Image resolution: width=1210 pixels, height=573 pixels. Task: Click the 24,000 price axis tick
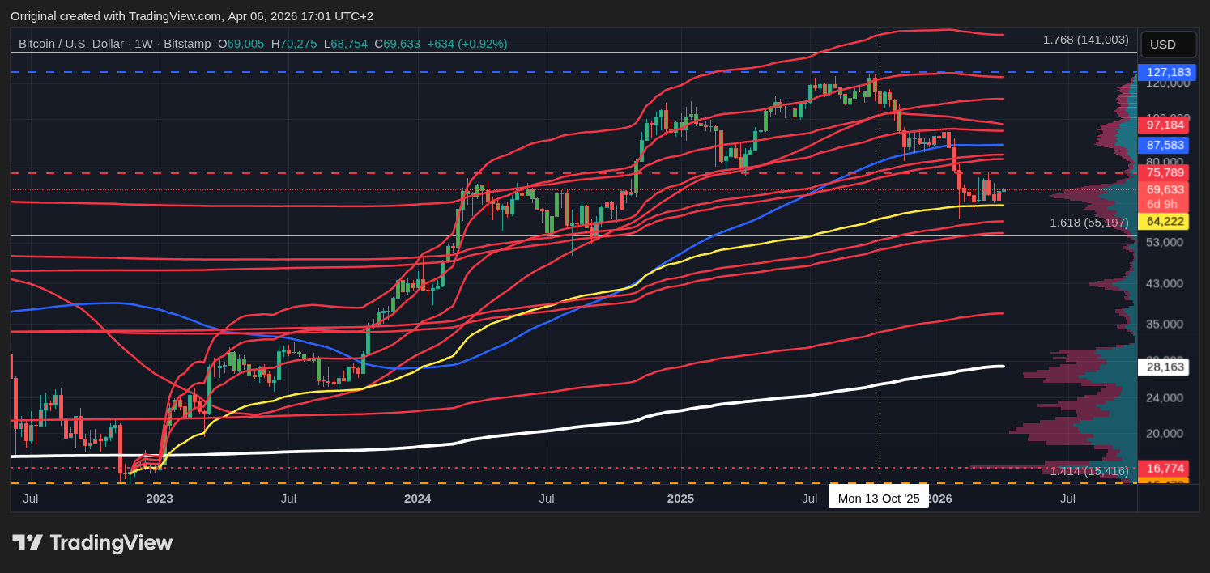1165,397
